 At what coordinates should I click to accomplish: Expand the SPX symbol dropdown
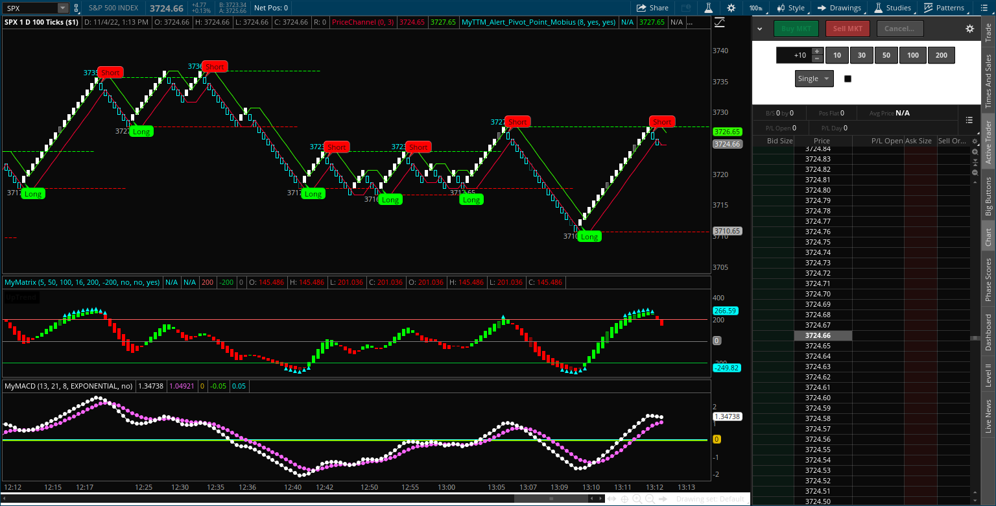[62, 8]
